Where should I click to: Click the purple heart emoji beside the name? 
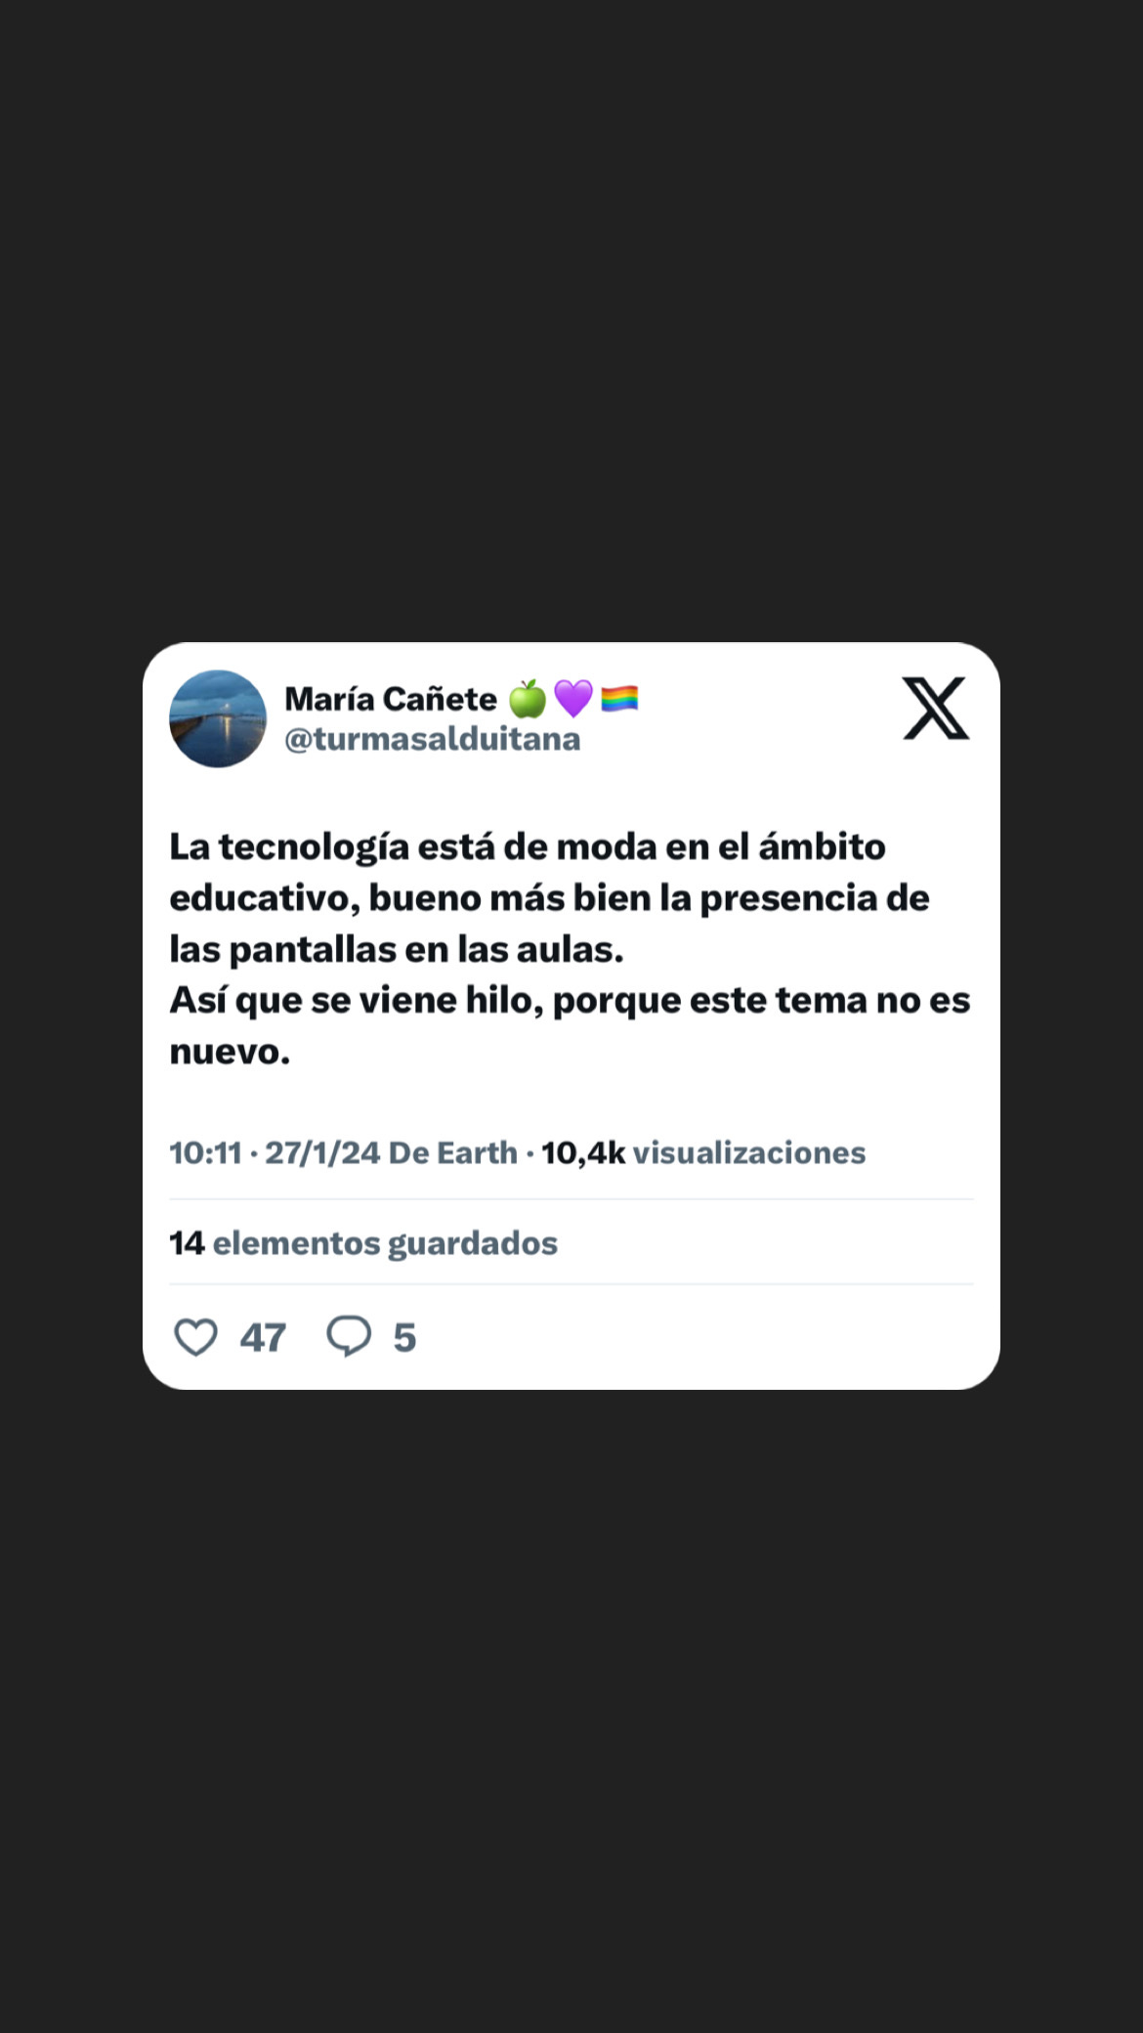[573, 699]
